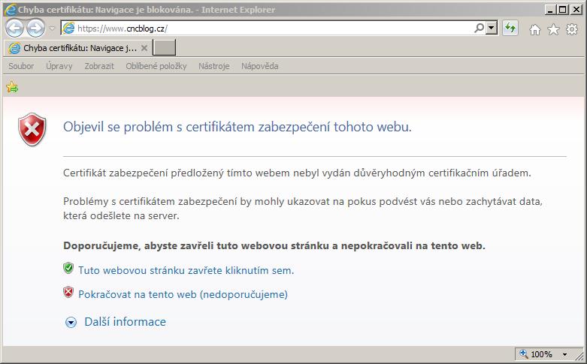Click the search magnifier in address bar
587x364 pixels.
click(x=479, y=28)
